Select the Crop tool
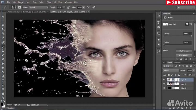The image size is (196, 110). coord(3,33)
